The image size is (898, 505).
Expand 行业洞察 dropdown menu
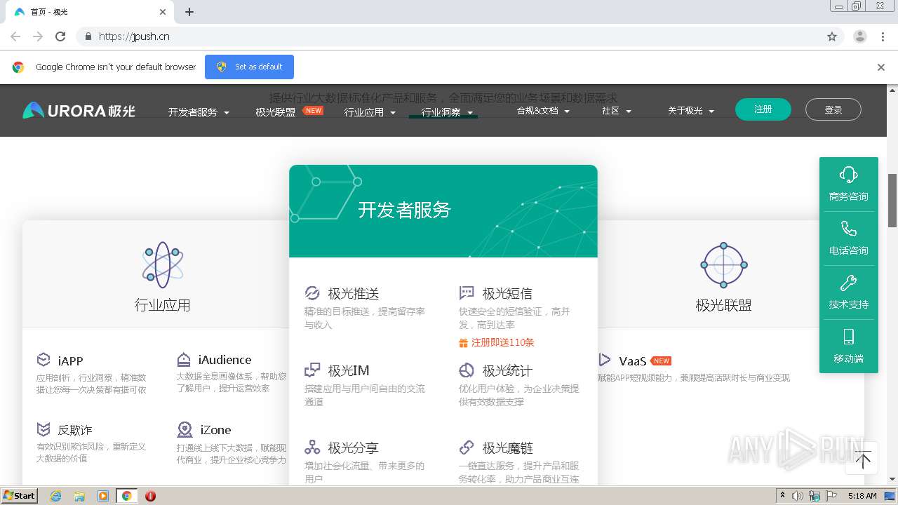[x=447, y=112]
